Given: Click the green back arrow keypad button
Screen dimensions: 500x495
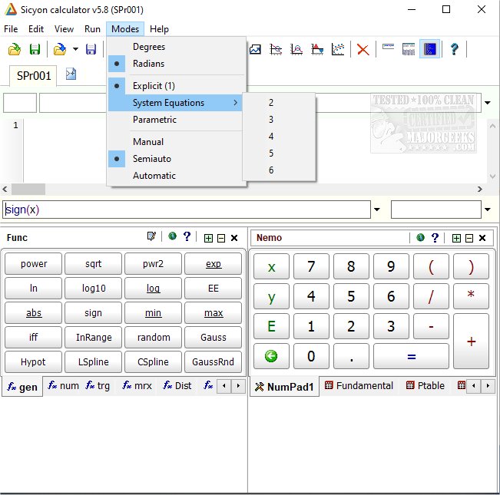Looking at the screenshot, I should point(271,356).
